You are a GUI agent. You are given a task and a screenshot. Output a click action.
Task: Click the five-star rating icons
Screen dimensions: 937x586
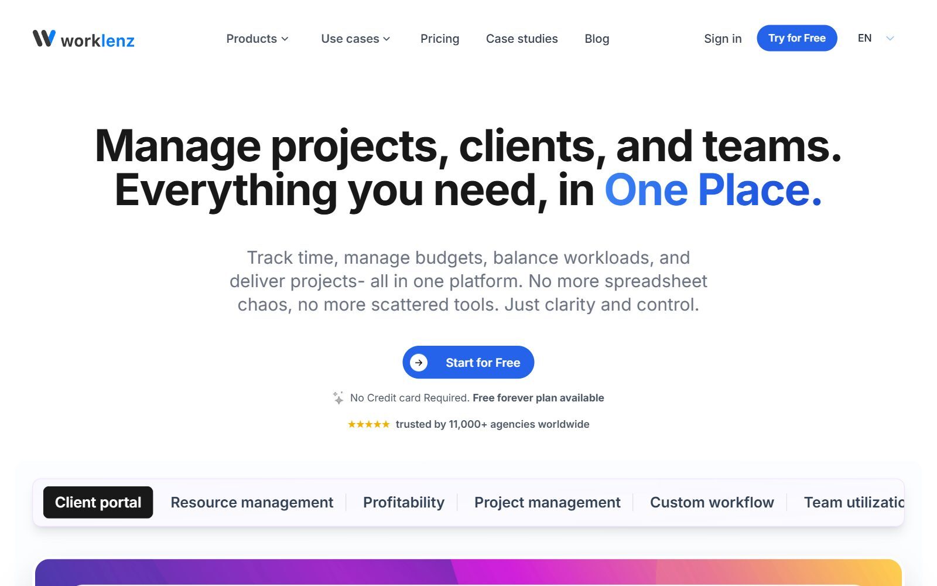pyautogui.click(x=368, y=424)
